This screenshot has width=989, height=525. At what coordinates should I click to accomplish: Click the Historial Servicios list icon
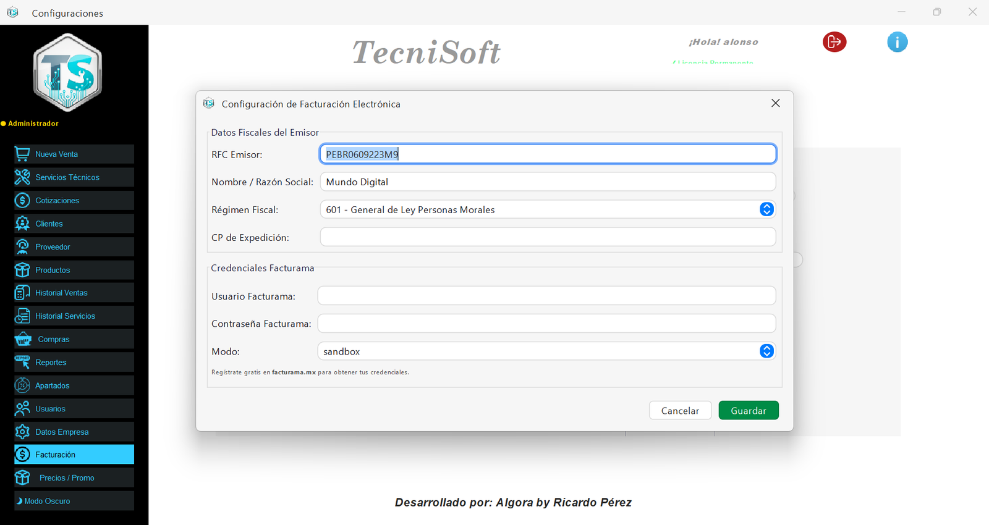[x=22, y=316]
